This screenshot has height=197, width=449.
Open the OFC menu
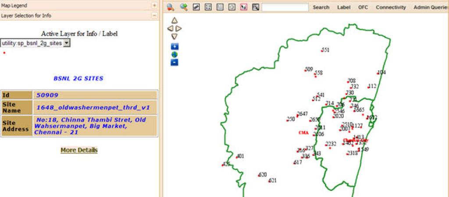(x=363, y=7)
